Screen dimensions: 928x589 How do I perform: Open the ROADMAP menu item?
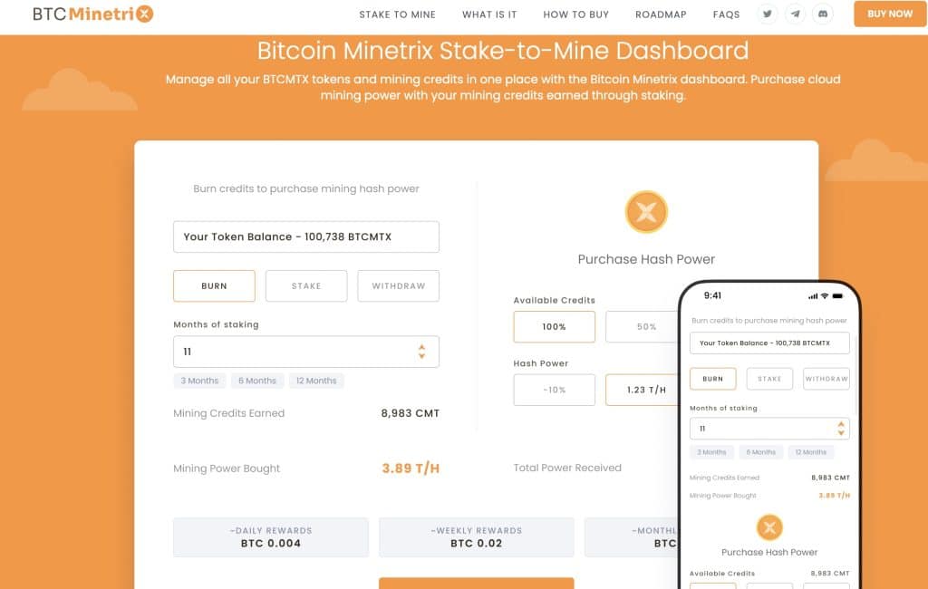(x=661, y=14)
